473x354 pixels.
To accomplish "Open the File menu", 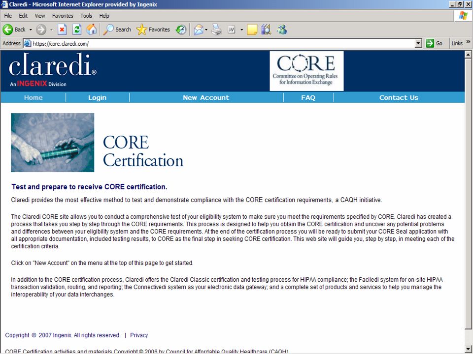I will click(x=8, y=16).
